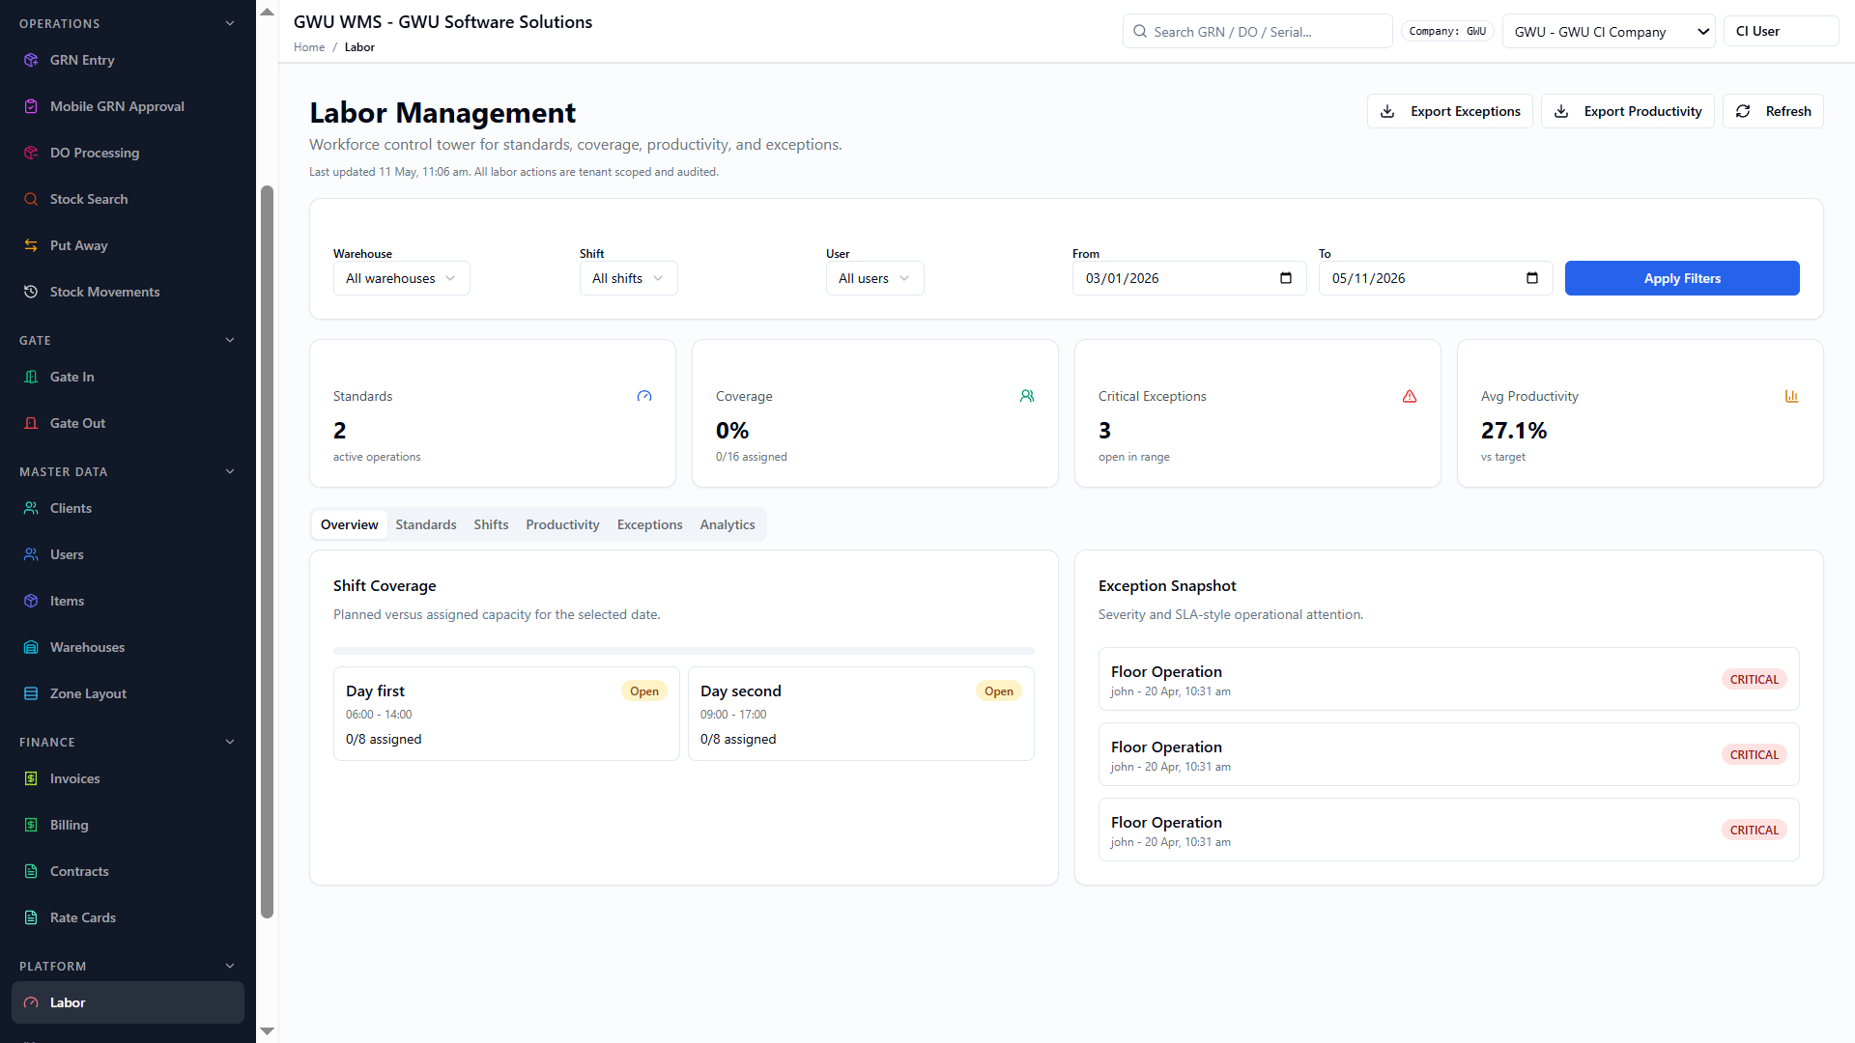Click the refresh arrows icon
The width and height of the screenshot is (1855, 1043).
click(x=1743, y=111)
